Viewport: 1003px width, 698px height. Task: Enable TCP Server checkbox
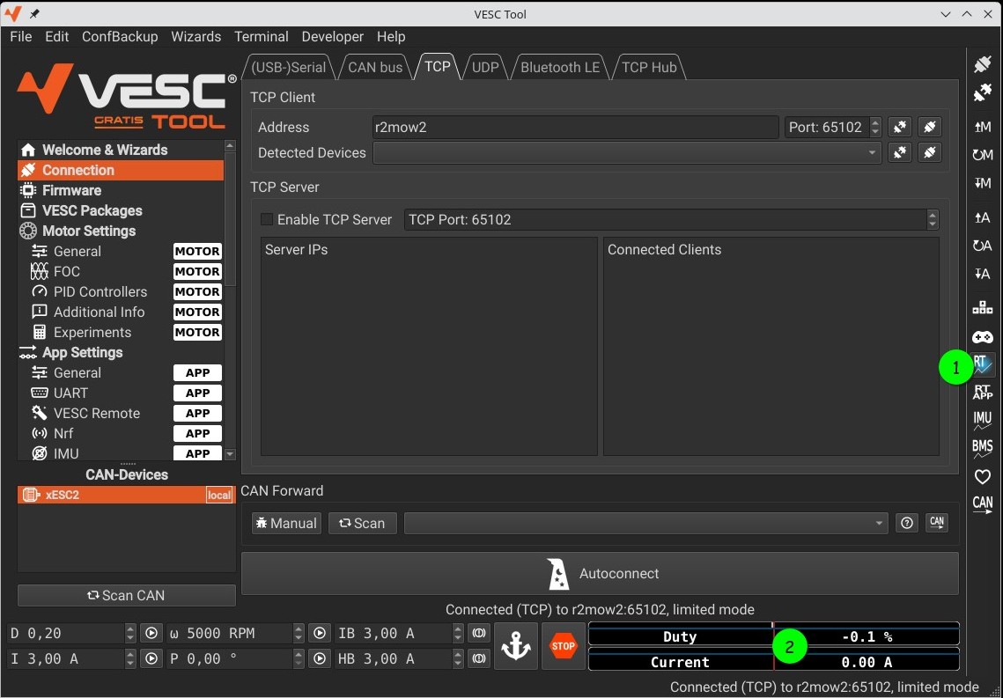pyautogui.click(x=267, y=219)
